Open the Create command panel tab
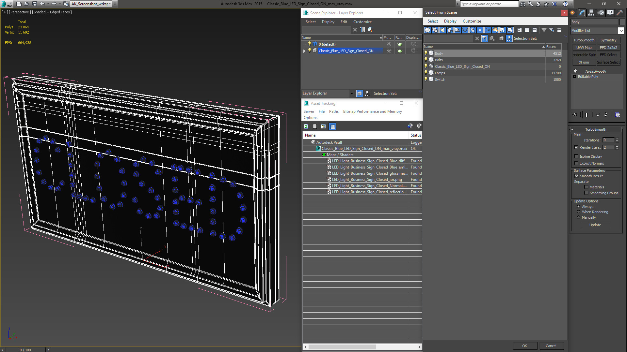This screenshot has height=352, width=627. click(x=572, y=13)
